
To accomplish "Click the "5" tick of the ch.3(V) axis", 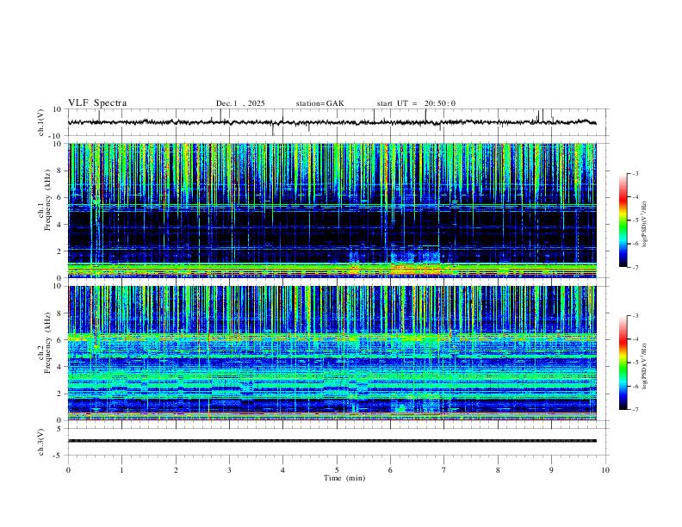I will click(x=60, y=428).
